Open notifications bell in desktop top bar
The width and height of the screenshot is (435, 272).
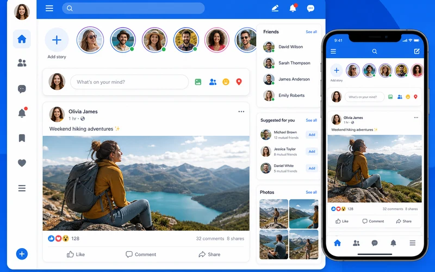(293, 8)
